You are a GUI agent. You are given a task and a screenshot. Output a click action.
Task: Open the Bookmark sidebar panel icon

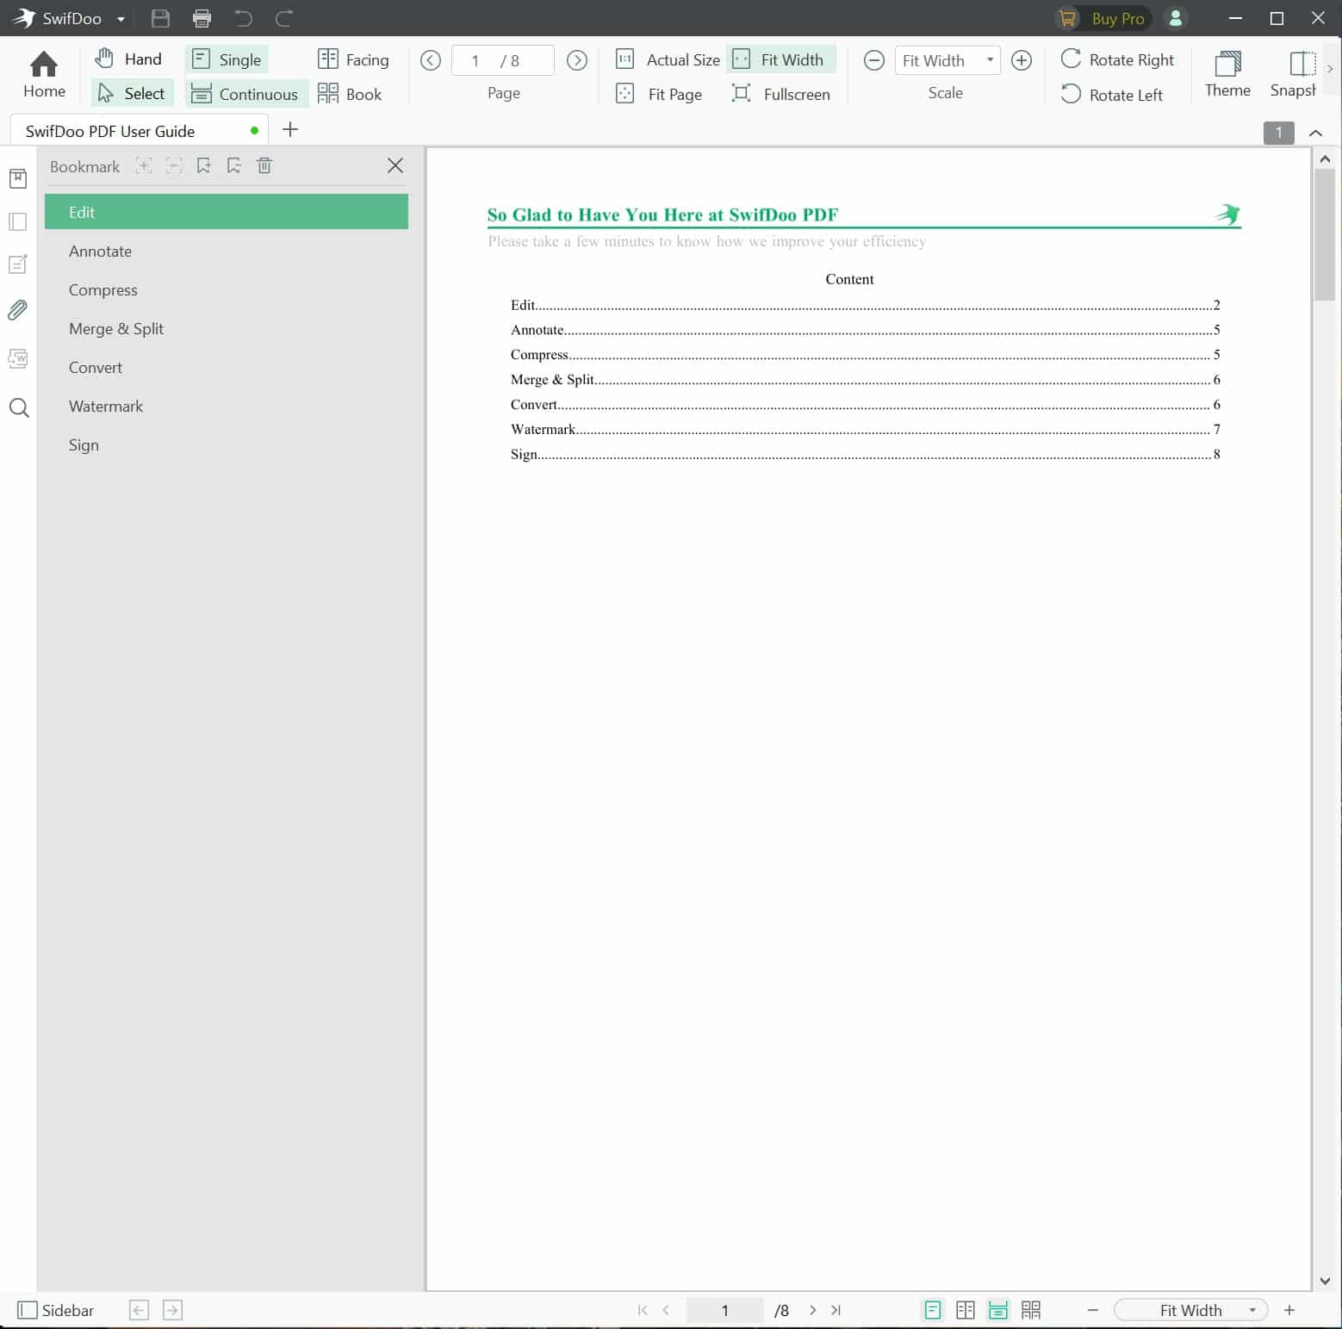pos(18,178)
